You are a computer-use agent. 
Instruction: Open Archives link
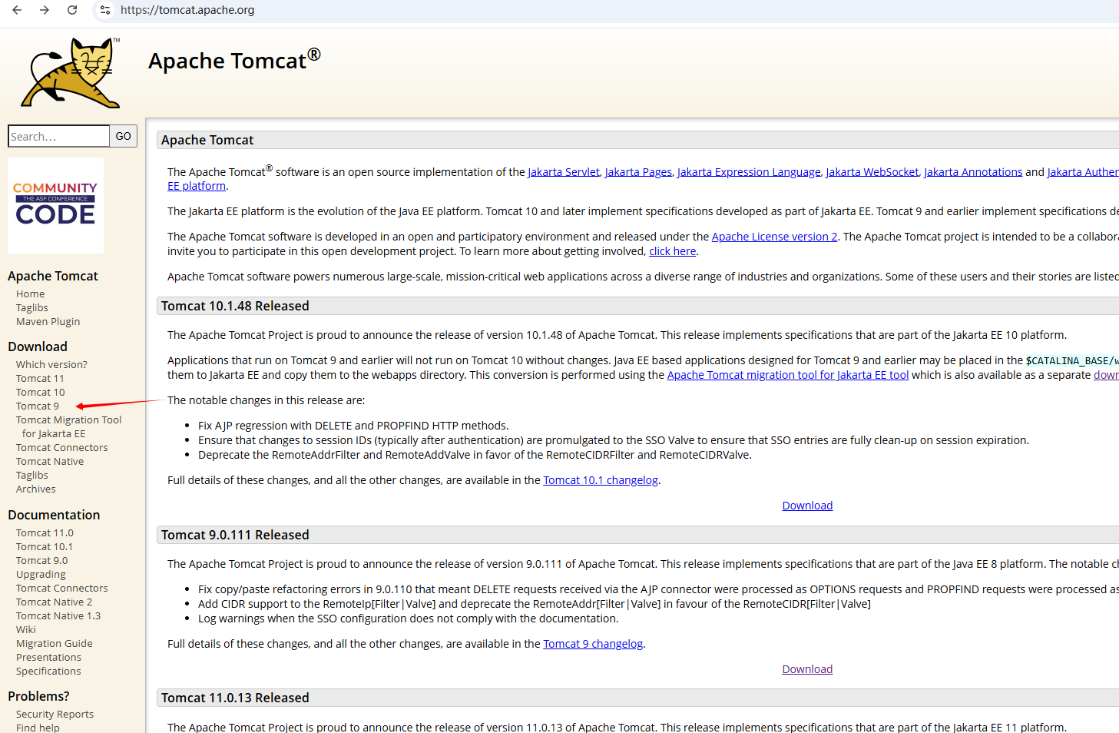coord(36,489)
